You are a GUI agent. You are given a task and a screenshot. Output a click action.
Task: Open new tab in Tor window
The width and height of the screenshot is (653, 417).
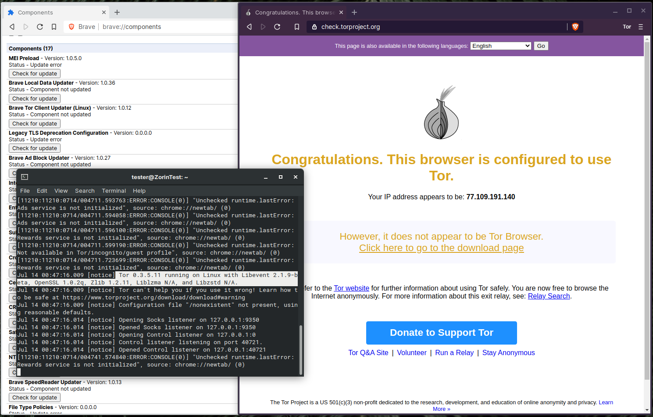point(354,12)
